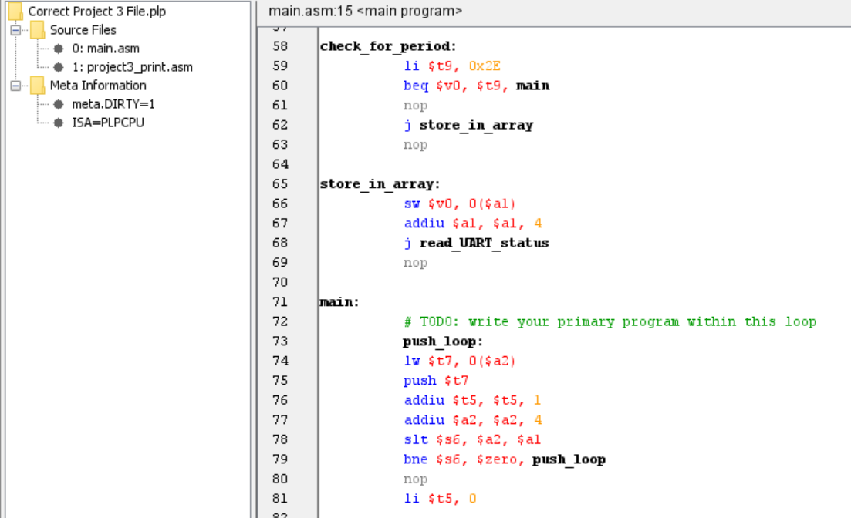Image resolution: width=851 pixels, height=518 pixels.
Task: Click the node icon beside meta.DIRTY=1
Action: coord(58,104)
